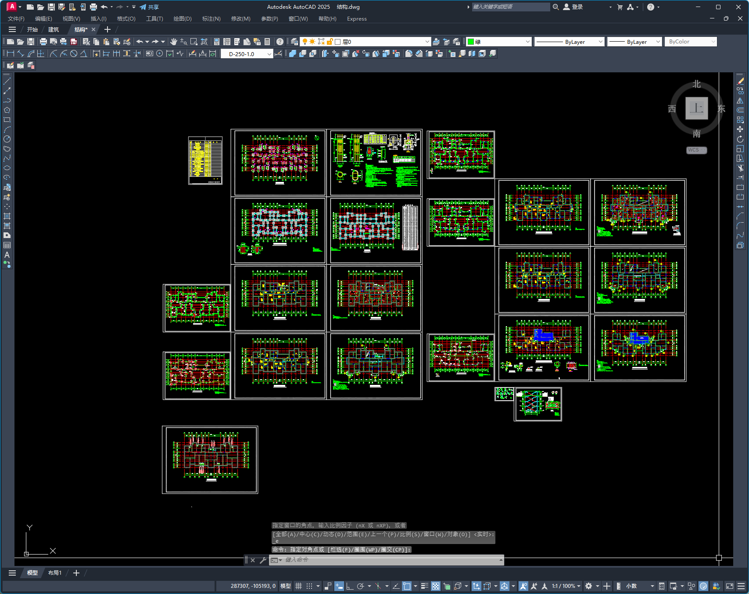
Task: Click the Diameter dimension tool icon
Action: coord(74,53)
